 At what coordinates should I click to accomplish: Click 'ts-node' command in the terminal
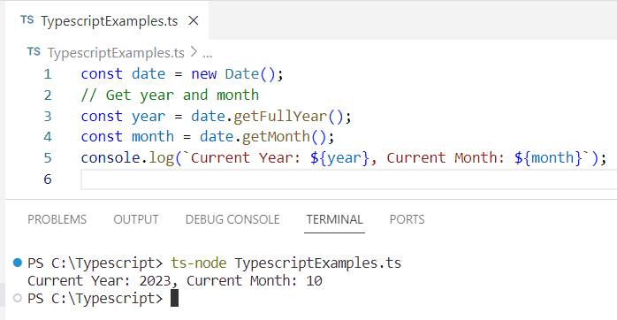[x=198, y=263]
